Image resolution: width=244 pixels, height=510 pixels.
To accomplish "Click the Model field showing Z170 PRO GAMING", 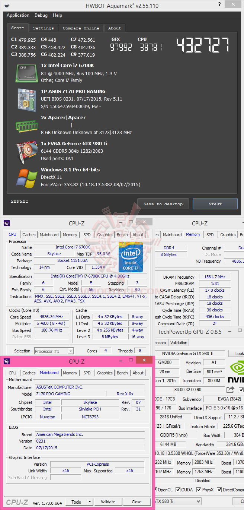I will (x=70, y=394).
